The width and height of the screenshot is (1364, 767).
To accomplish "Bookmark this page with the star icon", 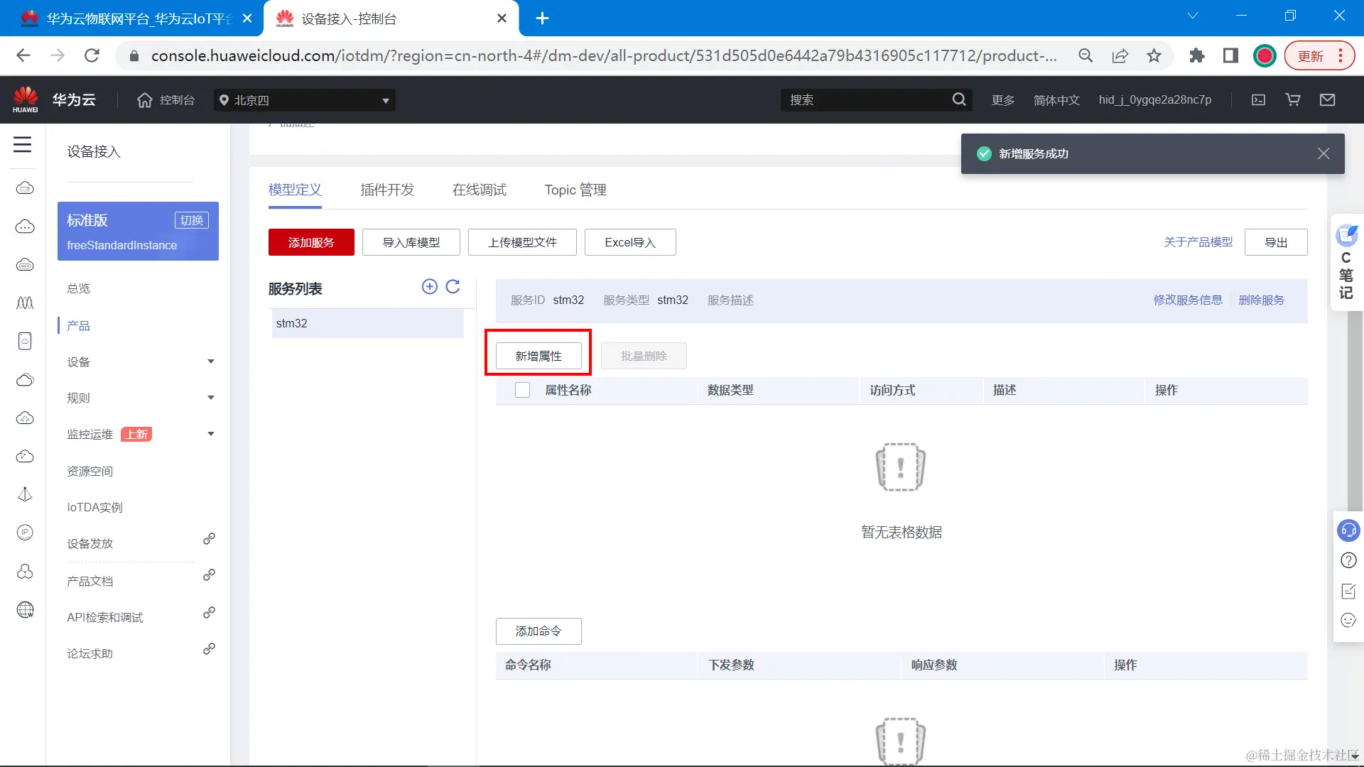I will pyautogui.click(x=1154, y=55).
